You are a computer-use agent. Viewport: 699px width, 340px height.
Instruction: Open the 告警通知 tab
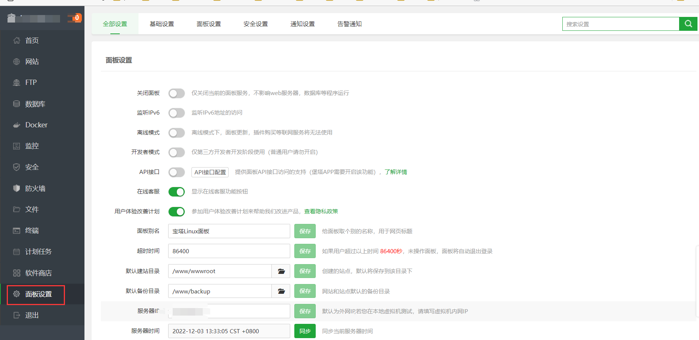(x=349, y=24)
